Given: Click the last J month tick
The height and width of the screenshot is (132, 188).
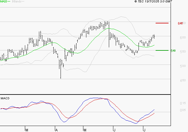Looking at the screenshot, I should point(144,130).
